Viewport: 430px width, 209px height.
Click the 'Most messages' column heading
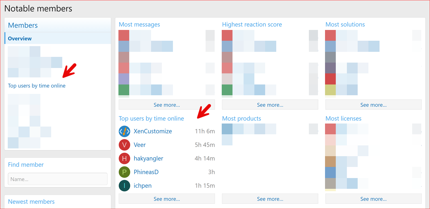[x=139, y=24]
